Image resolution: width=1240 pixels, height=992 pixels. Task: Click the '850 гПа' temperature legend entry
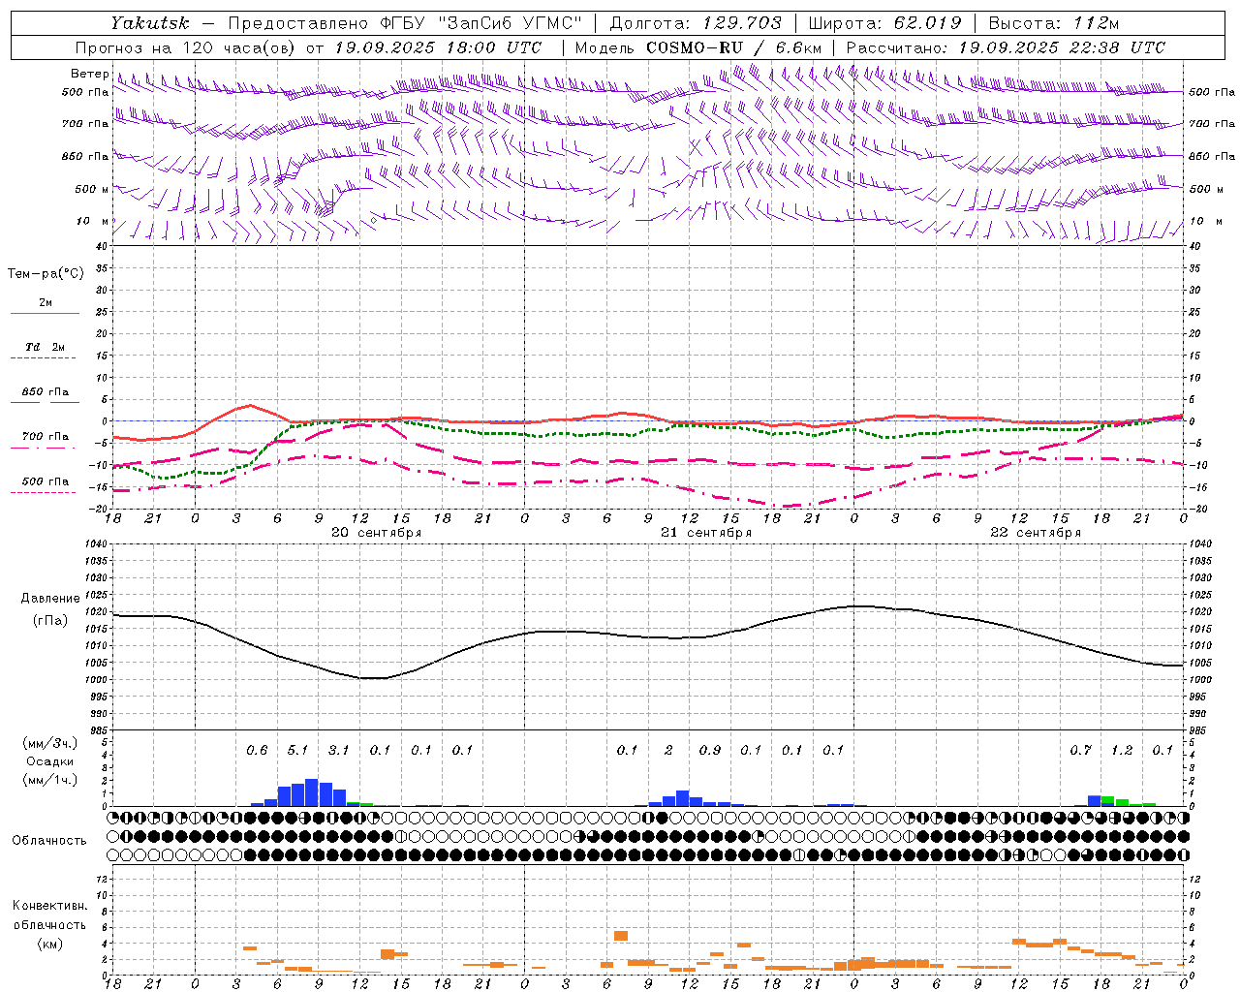45,392
